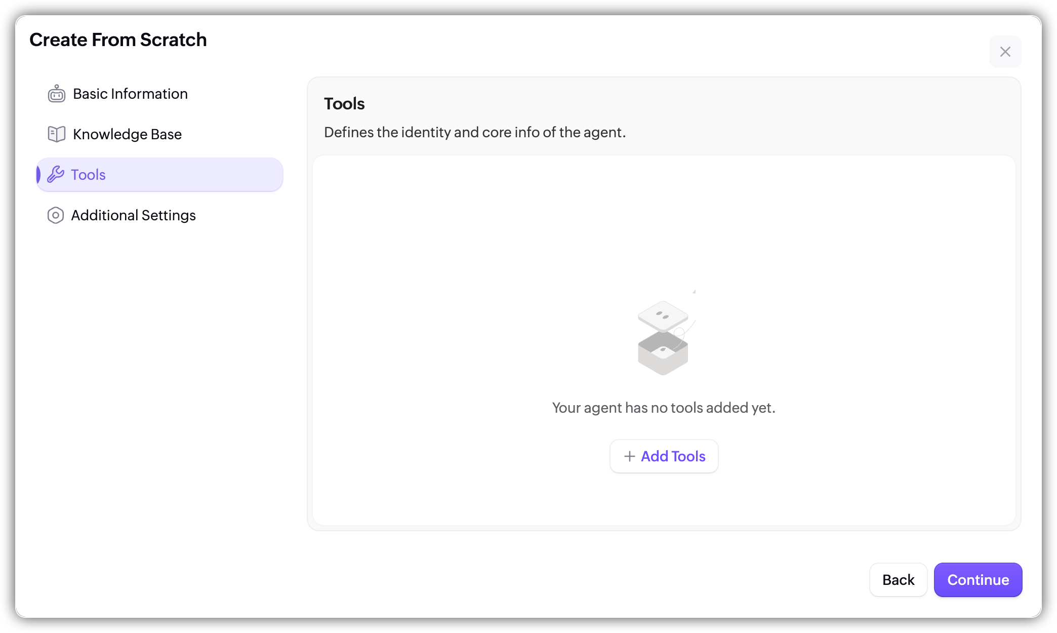Screen dimensions: 1057x633
Task: Switch to the Knowledge Base step
Action: tap(127, 134)
